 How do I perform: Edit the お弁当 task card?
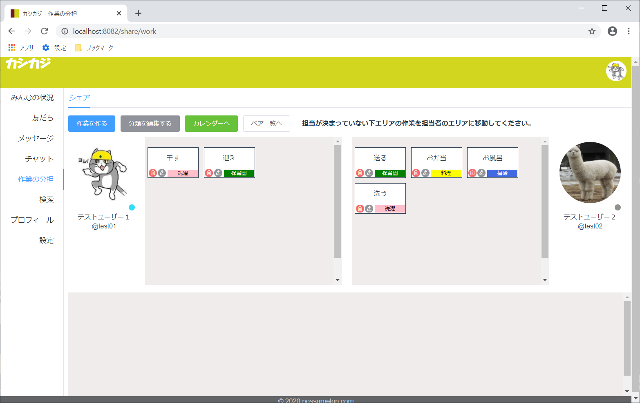[425, 173]
